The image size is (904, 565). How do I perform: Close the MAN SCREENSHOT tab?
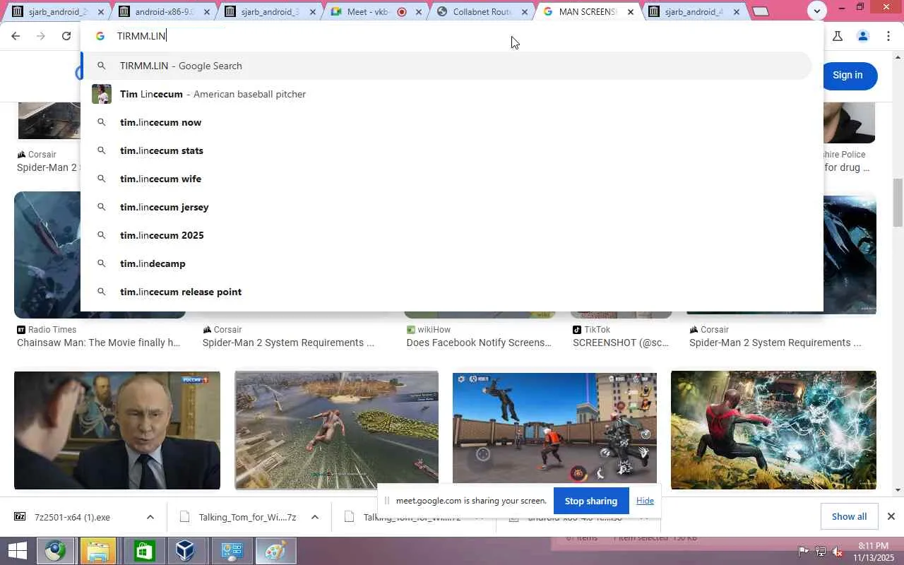tap(631, 12)
